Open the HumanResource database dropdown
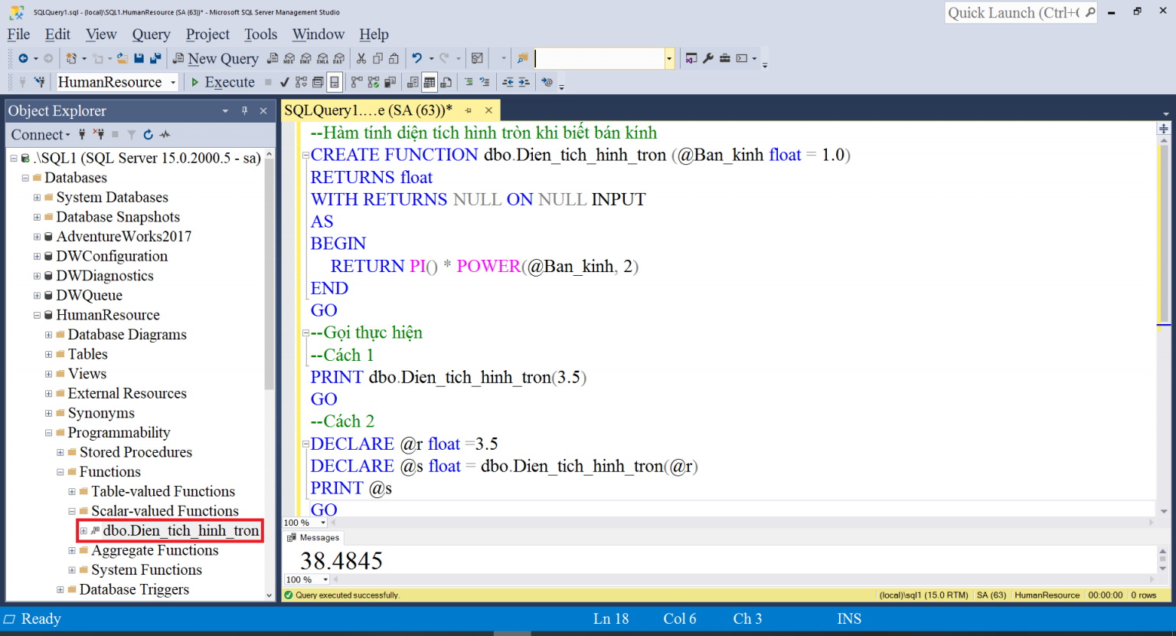 pyautogui.click(x=173, y=82)
